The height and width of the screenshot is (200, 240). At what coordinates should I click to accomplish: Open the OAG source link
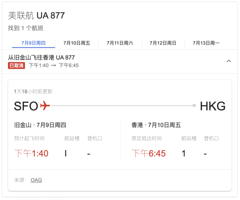tap(36, 180)
